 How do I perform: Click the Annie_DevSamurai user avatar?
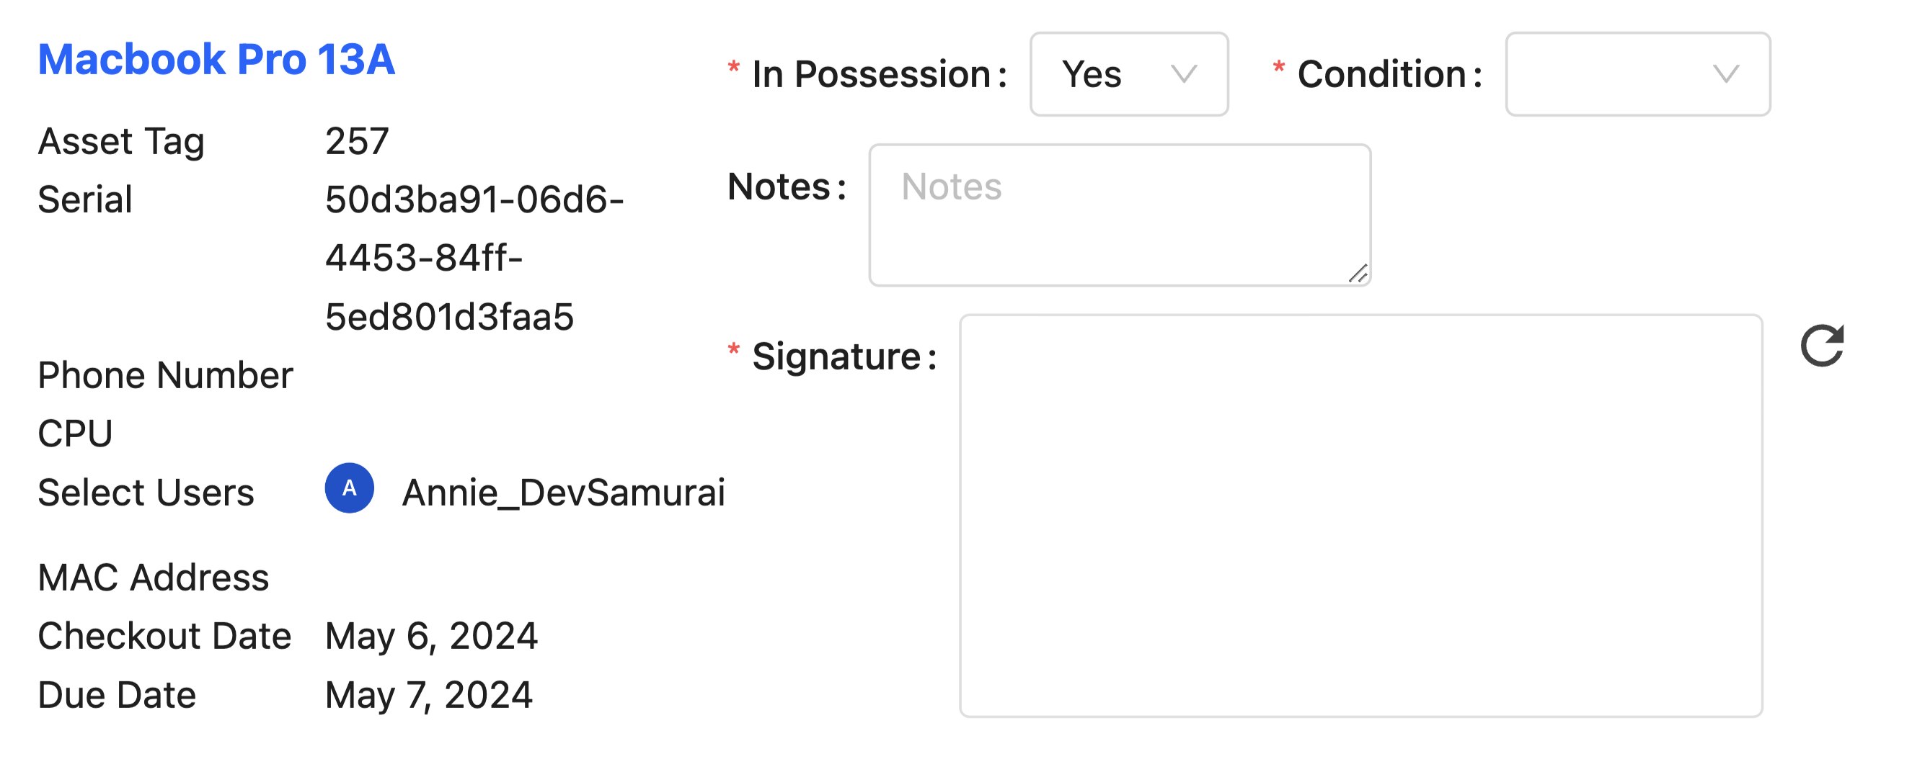pos(349,488)
